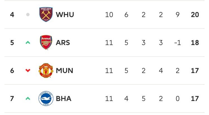
Task: Select the BHA team name
Action: tap(64, 98)
